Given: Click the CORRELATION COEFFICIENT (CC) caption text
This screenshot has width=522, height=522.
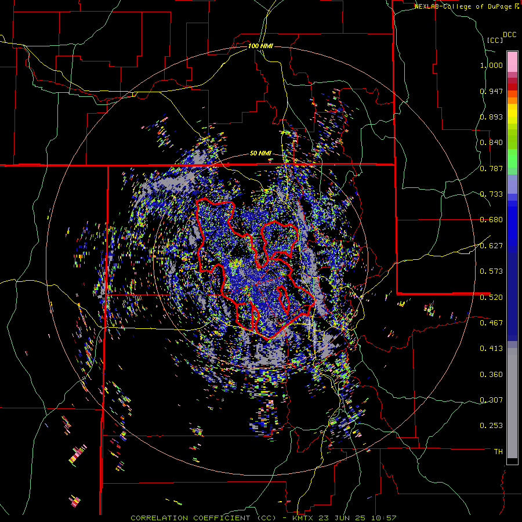Looking at the screenshot, I should tap(203, 518).
